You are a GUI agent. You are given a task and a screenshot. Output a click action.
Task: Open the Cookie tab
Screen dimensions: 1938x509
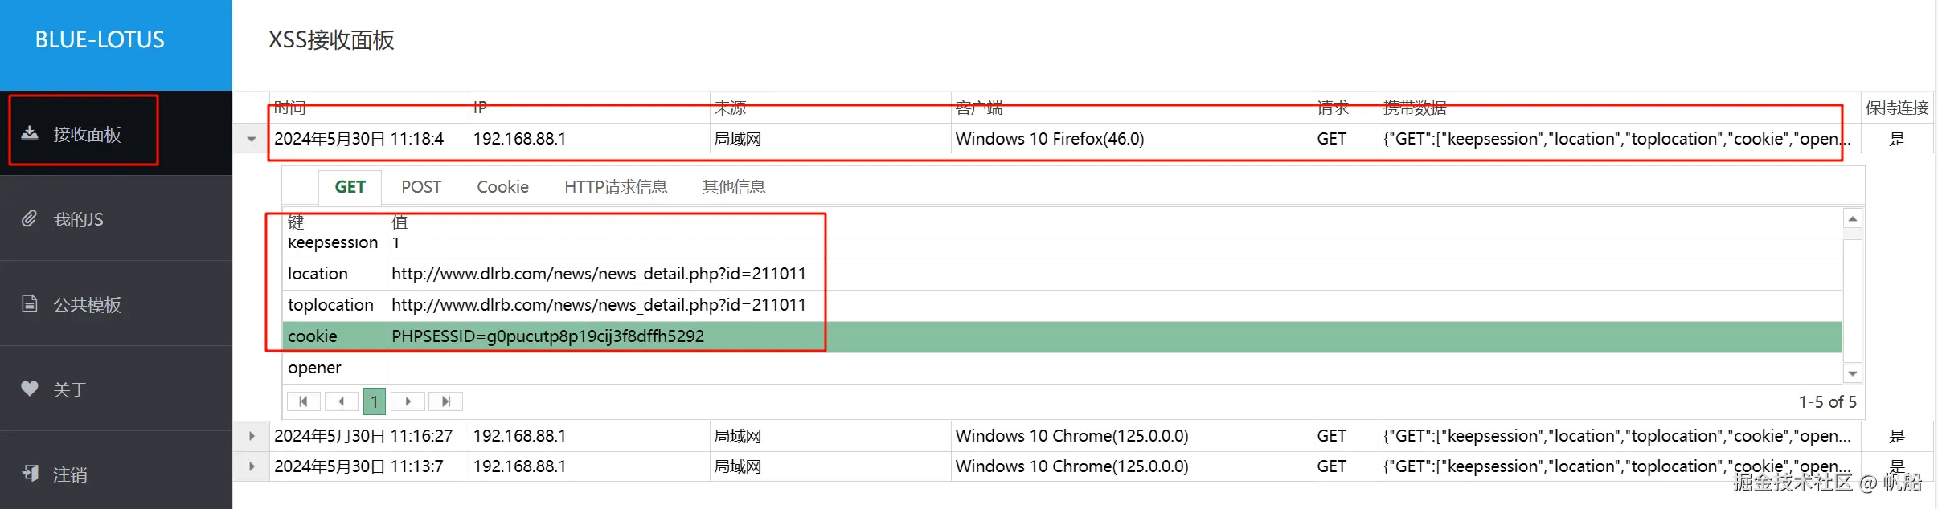coord(502,187)
